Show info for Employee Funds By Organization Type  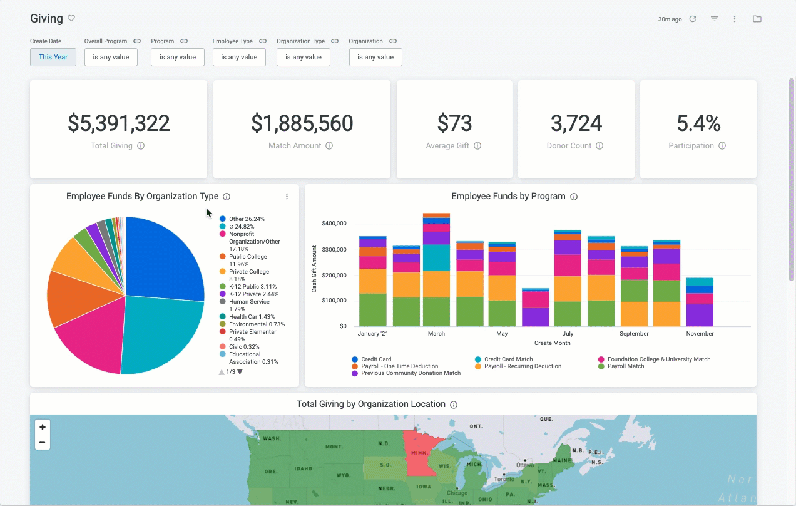click(x=227, y=197)
